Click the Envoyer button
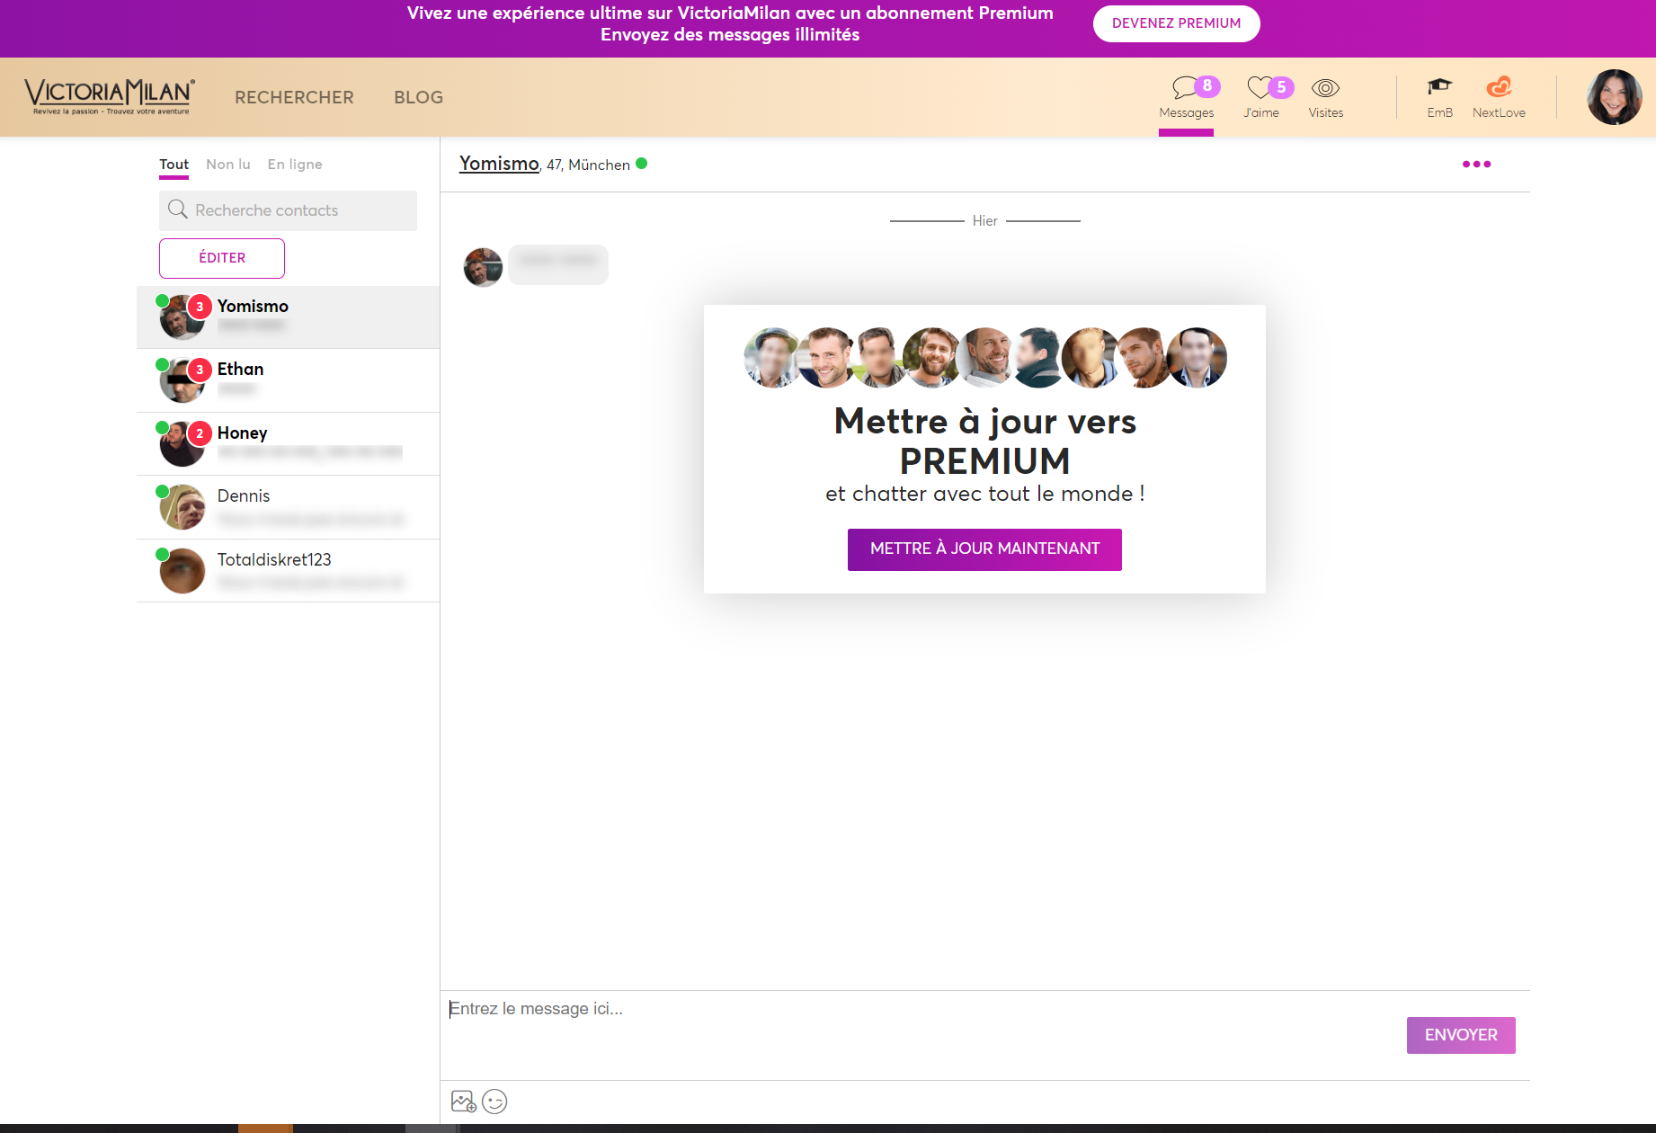1656x1133 pixels. tap(1461, 1035)
